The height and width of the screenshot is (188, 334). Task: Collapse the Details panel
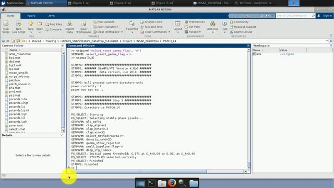(x=62, y=135)
